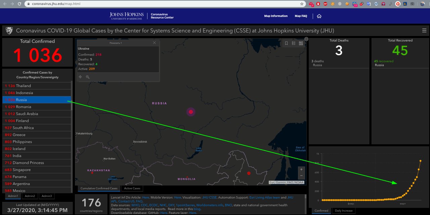Select the Confirmed chart tab
Image resolution: width=430 pixels, height=215 pixels.
(x=321, y=211)
